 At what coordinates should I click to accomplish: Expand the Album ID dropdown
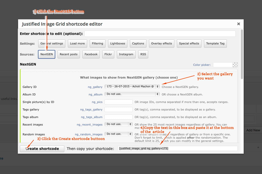[x=132, y=94]
